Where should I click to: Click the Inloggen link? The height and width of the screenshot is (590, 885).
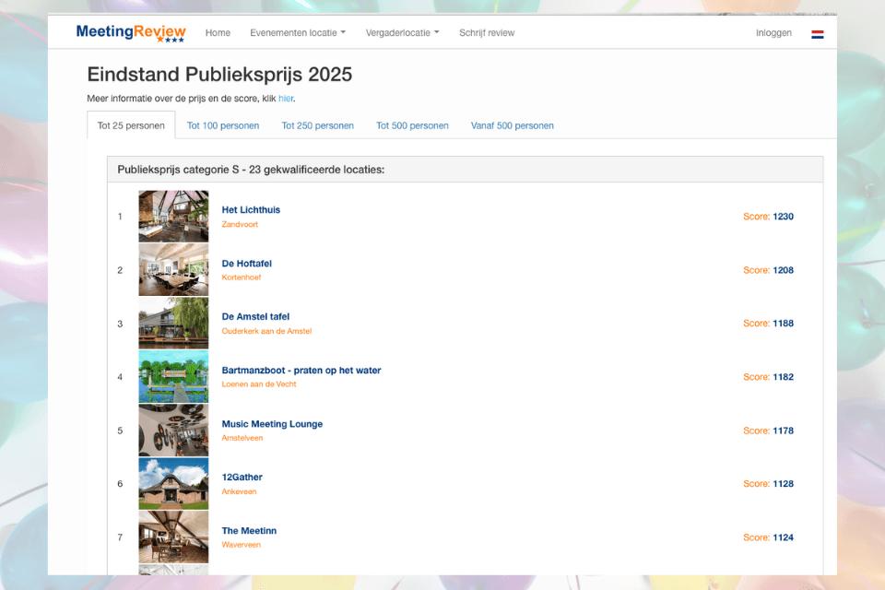773,33
